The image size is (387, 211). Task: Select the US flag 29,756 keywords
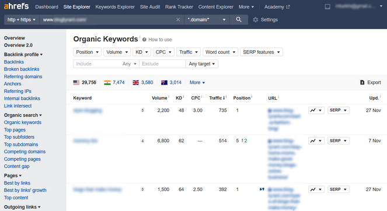click(85, 82)
